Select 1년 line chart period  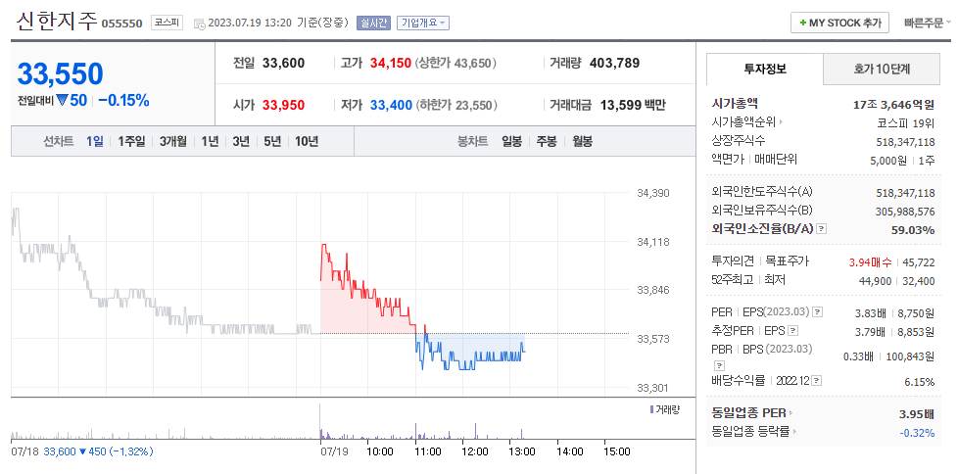coord(210,141)
